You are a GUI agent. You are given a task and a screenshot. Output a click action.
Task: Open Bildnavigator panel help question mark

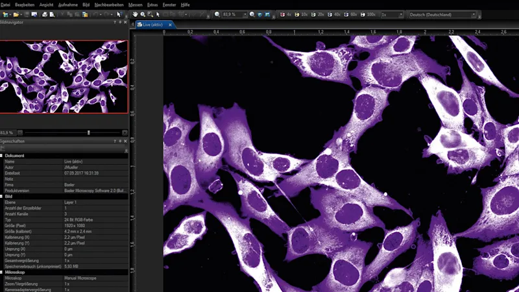coord(115,22)
